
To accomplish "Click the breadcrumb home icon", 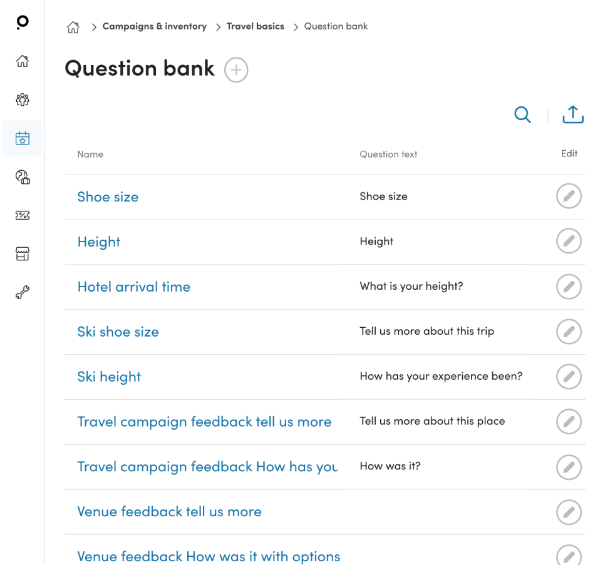I will (x=73, y=27).
